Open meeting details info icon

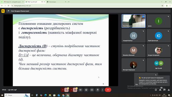[156, 90]
